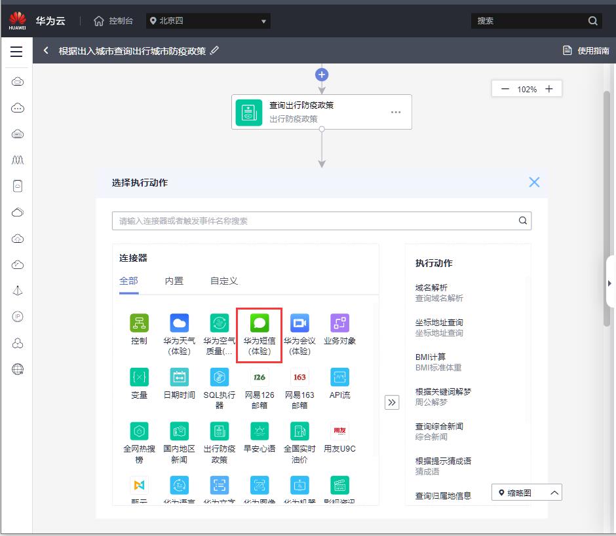Screen dimensions: 616x536
Task: Select the API流 connector
Action: click(x=339, y=384)
